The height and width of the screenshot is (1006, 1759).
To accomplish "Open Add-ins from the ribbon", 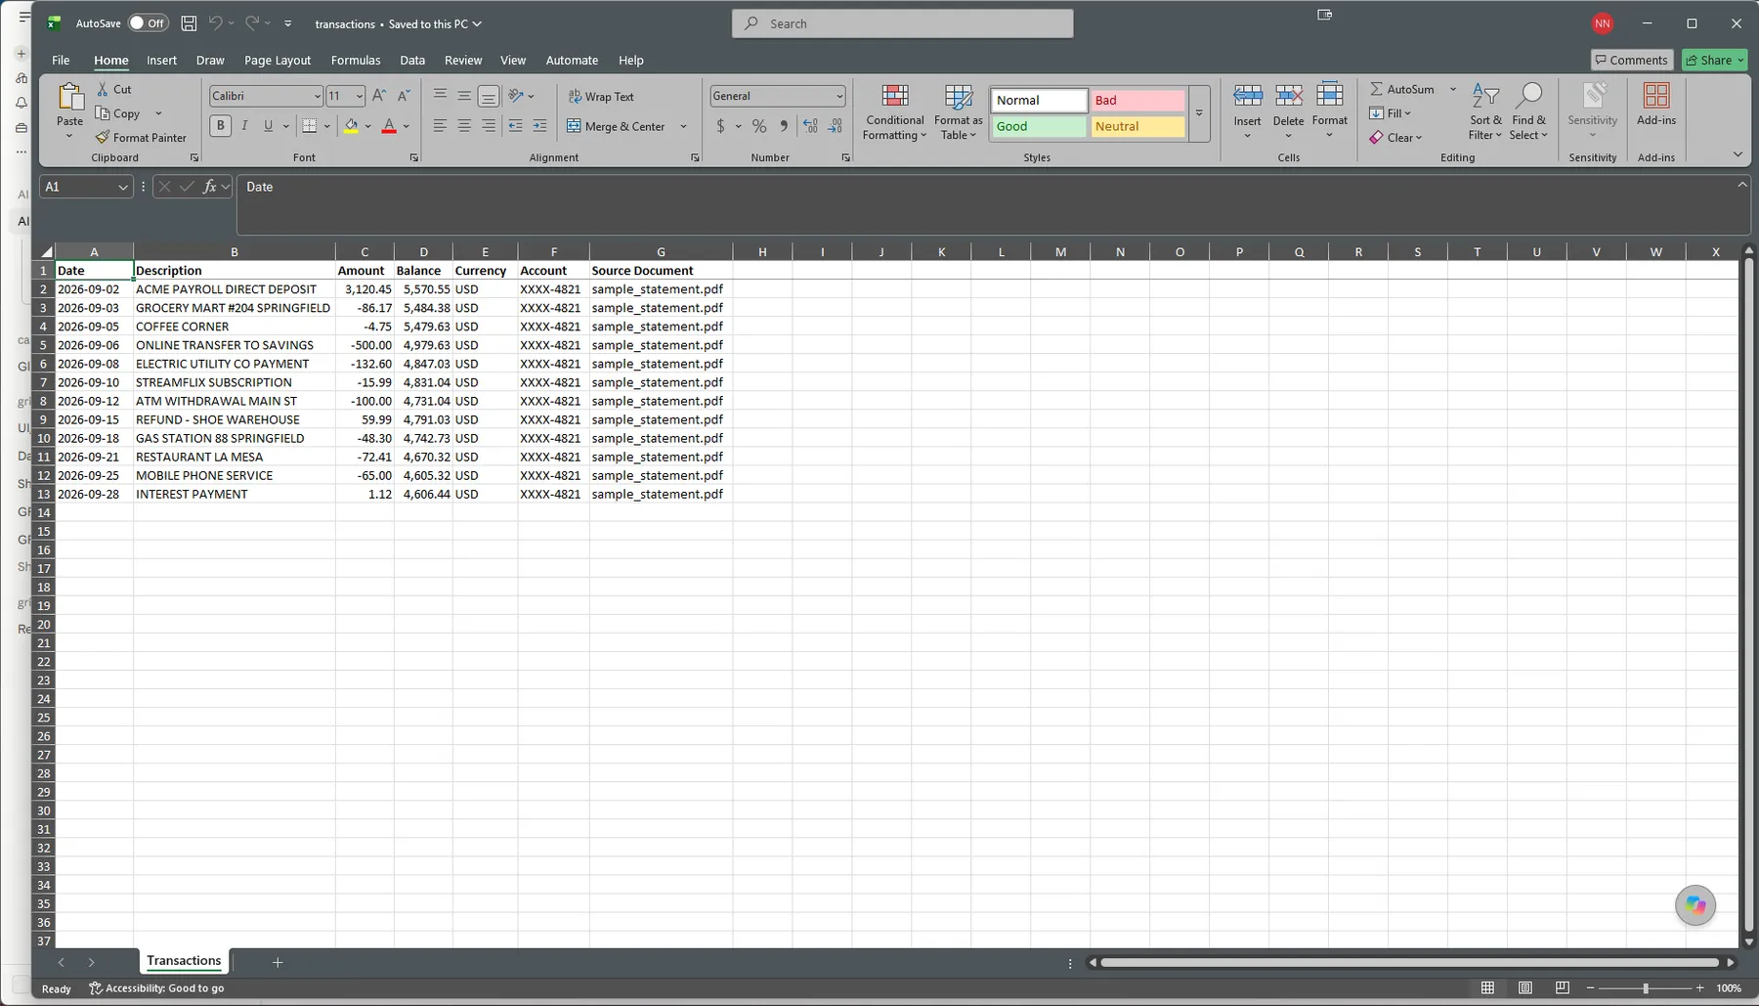I will click(x=1656, y=106).
